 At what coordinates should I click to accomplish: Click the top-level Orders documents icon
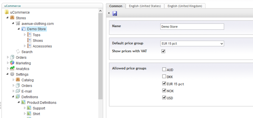coord(12,57)
